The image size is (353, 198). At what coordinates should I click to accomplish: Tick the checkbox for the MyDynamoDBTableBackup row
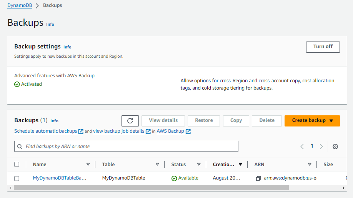17,178
